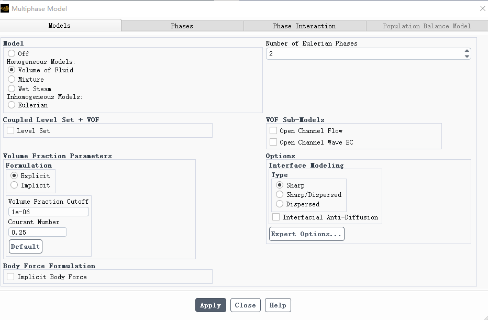Select the Mixture model radio button
488x320 pixels.
12,80
